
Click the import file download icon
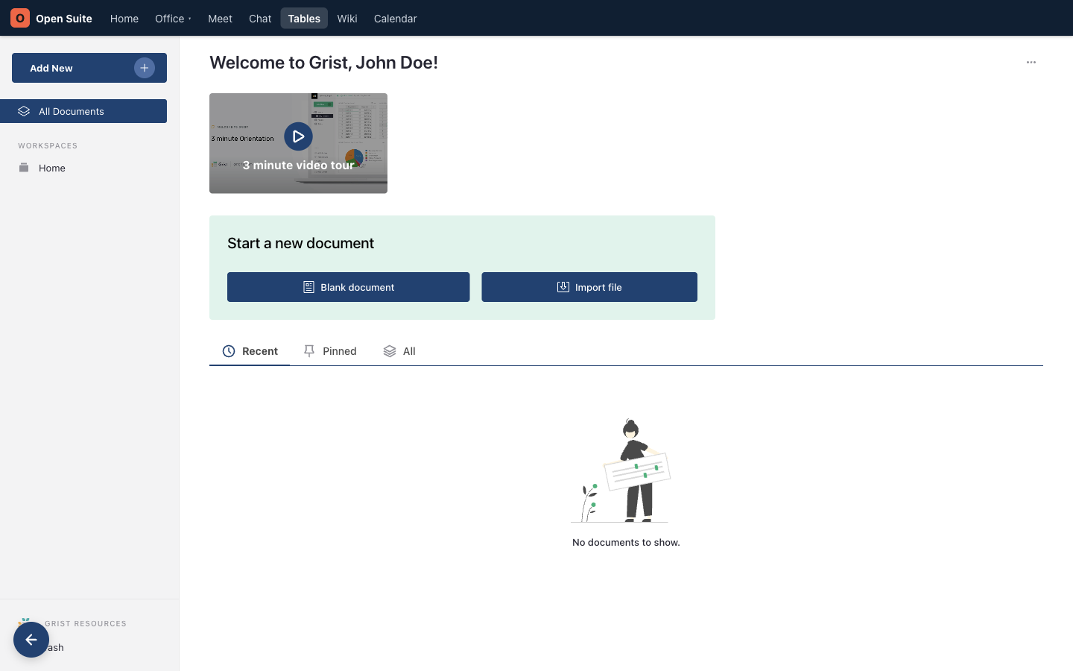[x=563, y=287]
